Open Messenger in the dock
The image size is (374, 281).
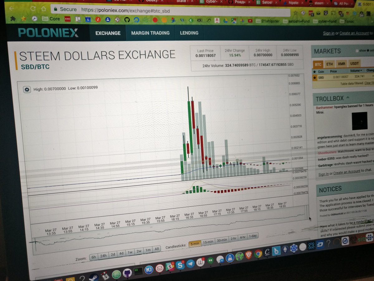click(221, 259)
